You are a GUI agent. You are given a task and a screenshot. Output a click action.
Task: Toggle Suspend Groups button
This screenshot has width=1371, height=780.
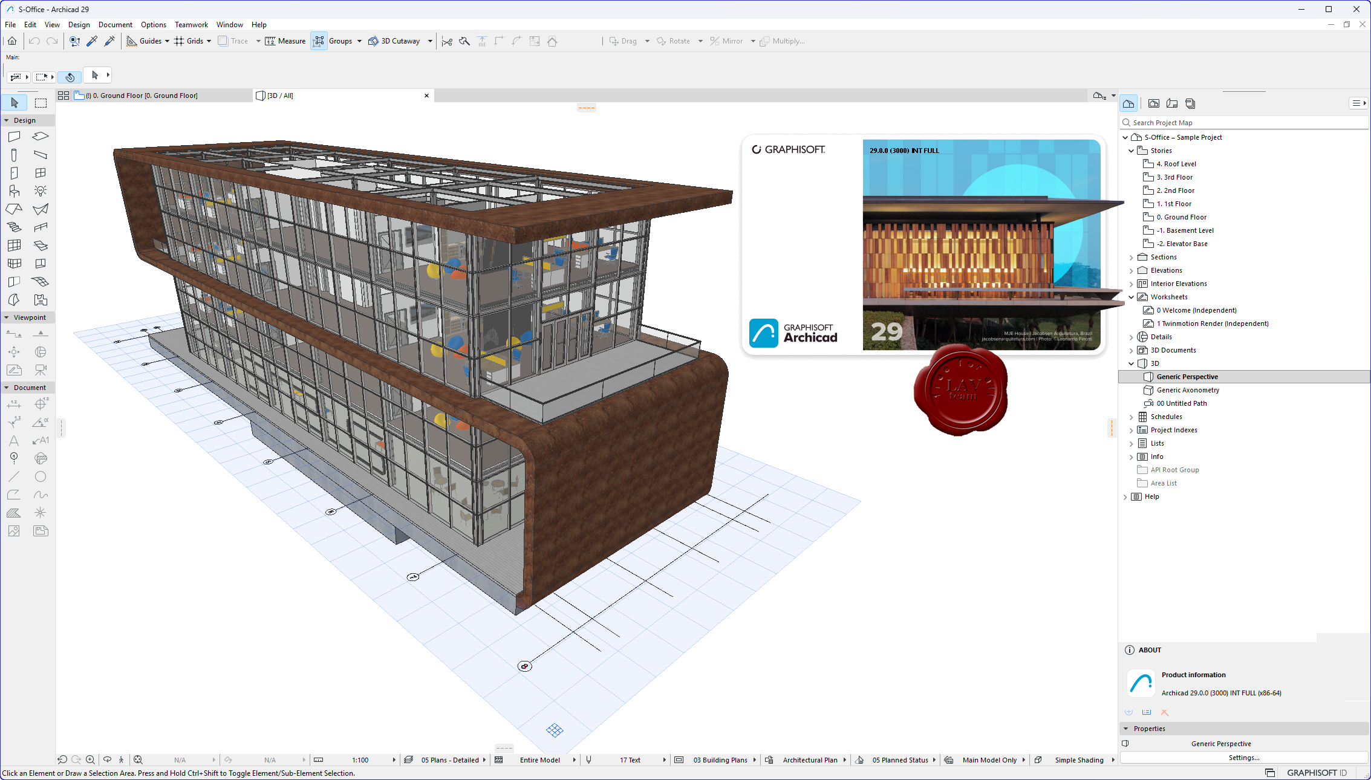pyautogui.click(x=319, y=41)
